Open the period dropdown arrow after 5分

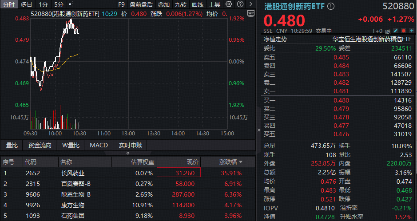click(70, 4)
